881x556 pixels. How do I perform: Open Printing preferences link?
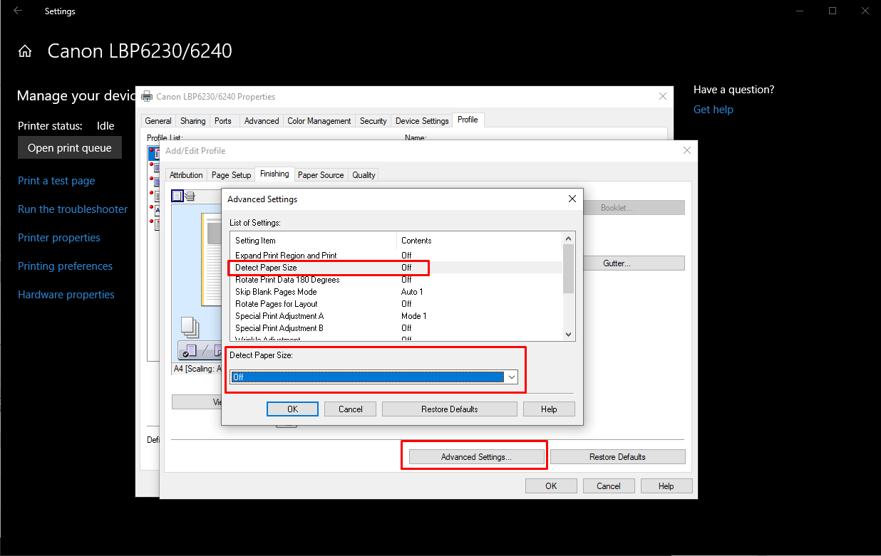coord(65,266)
